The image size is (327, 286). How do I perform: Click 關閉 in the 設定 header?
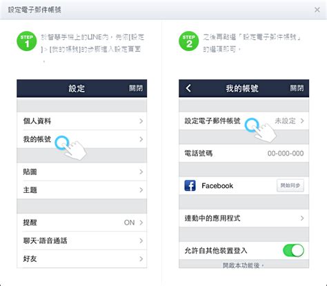[136, 88]
